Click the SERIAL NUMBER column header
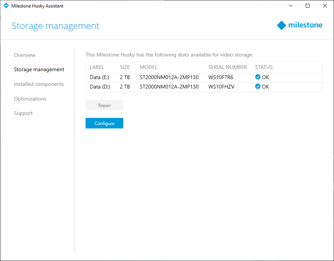Image resolution: width=334 pixels, height=261 pixels. coord(227,67)
